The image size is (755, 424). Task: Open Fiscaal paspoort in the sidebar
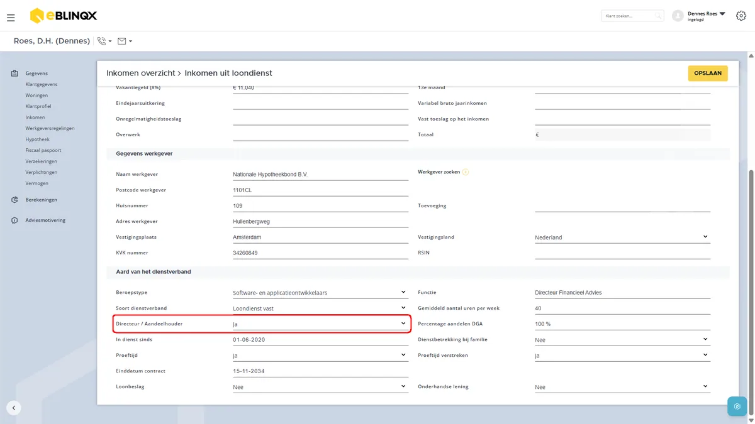[x=43, y=150]
